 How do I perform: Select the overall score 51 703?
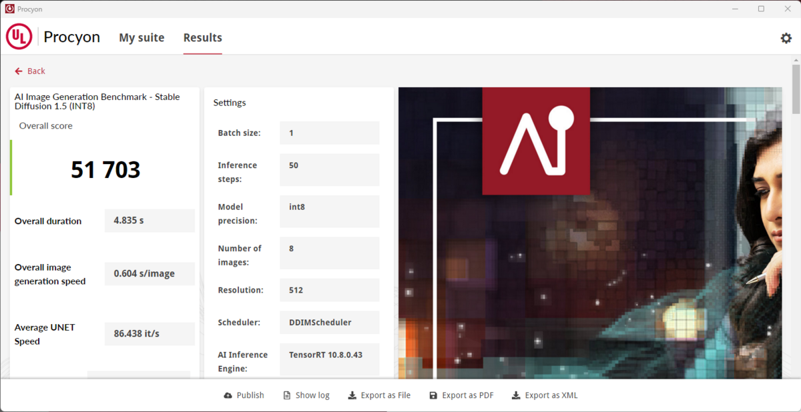tap(105, 170)
